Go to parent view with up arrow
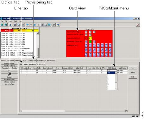This screenshot has width=144, height=119. tap(35, 25)
